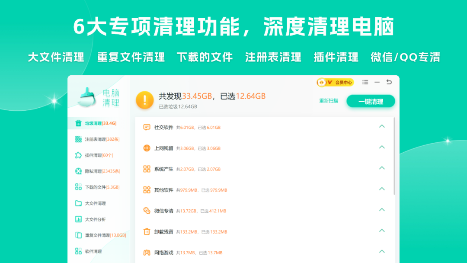Click the broom app logo icon
The height and width of the screenshot is (263, 467).
pos(86,97)
